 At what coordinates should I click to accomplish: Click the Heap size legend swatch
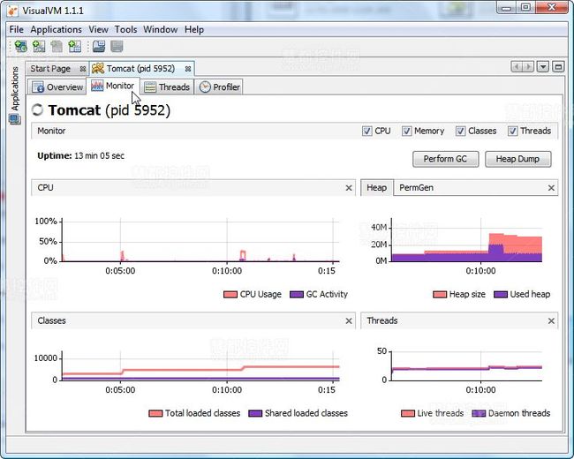(440, 295)
